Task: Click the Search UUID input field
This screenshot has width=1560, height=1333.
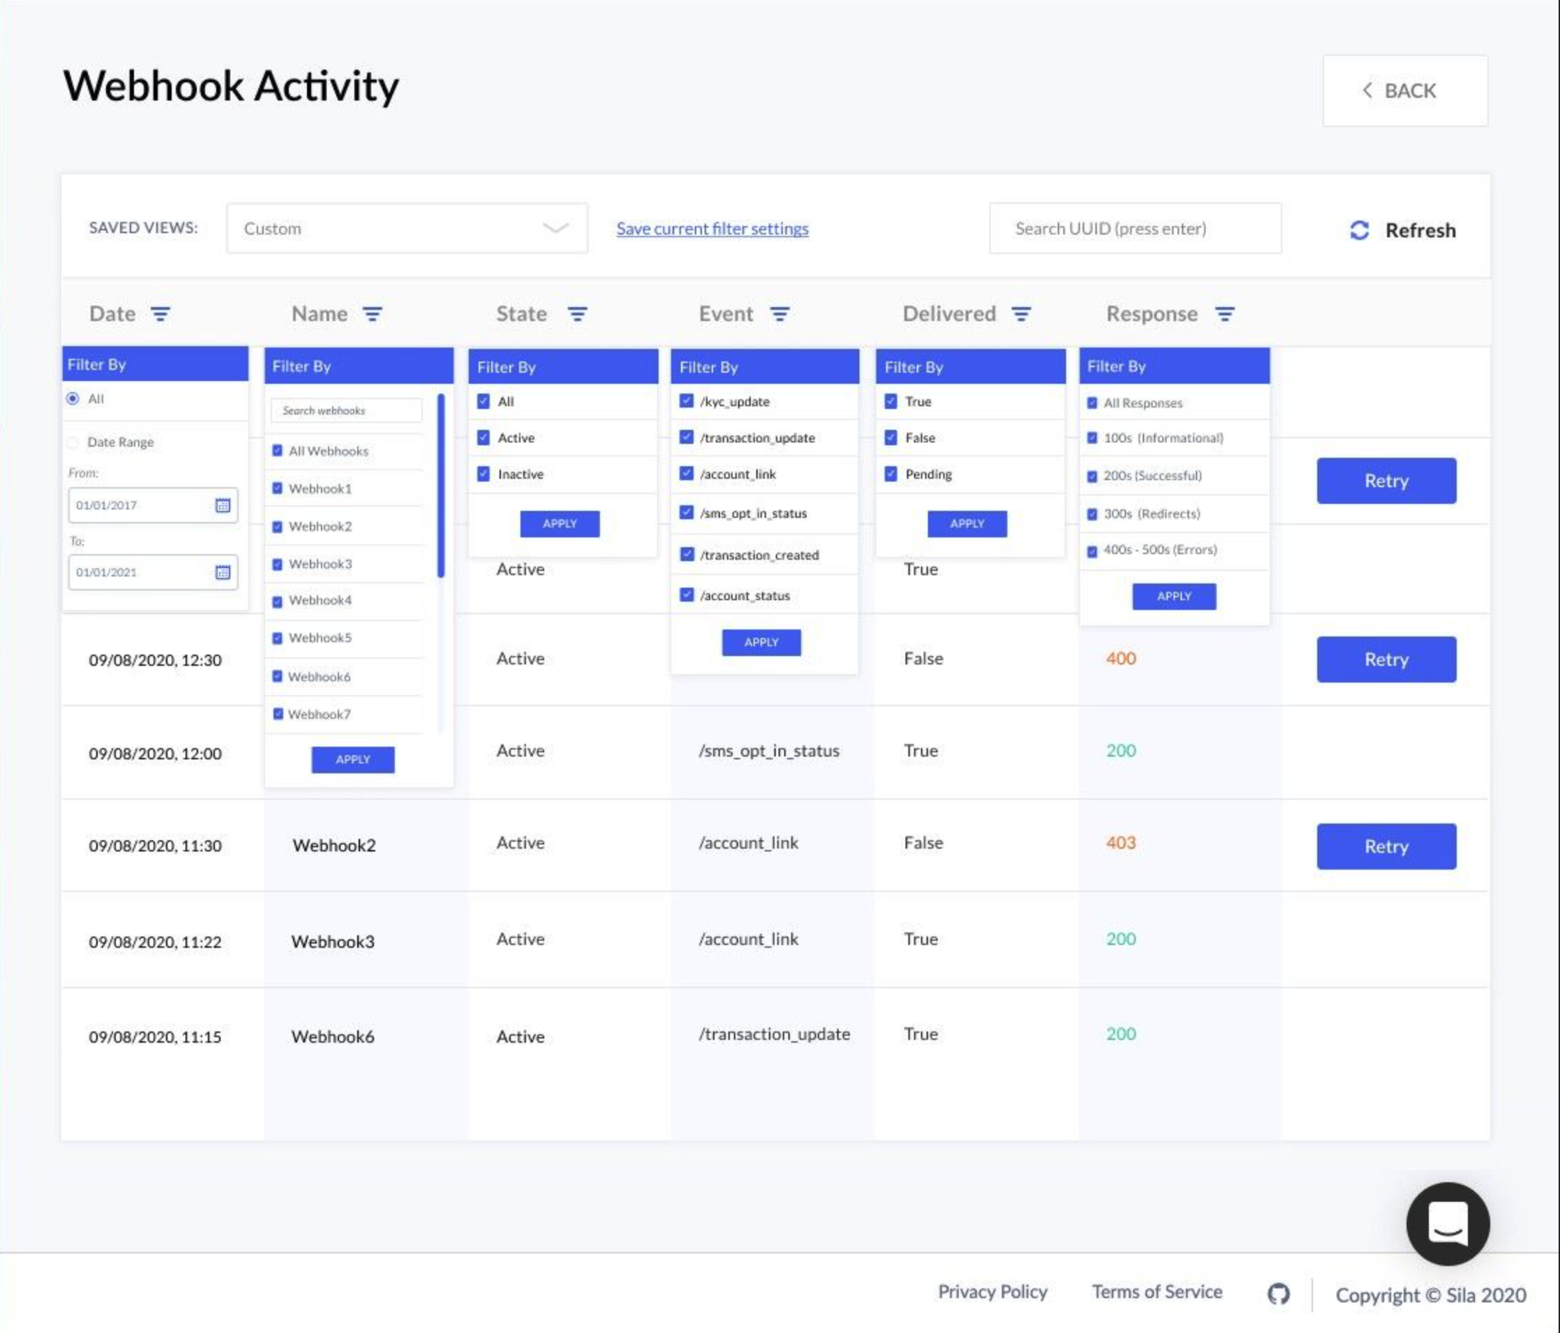Action: coord(1134,228)
